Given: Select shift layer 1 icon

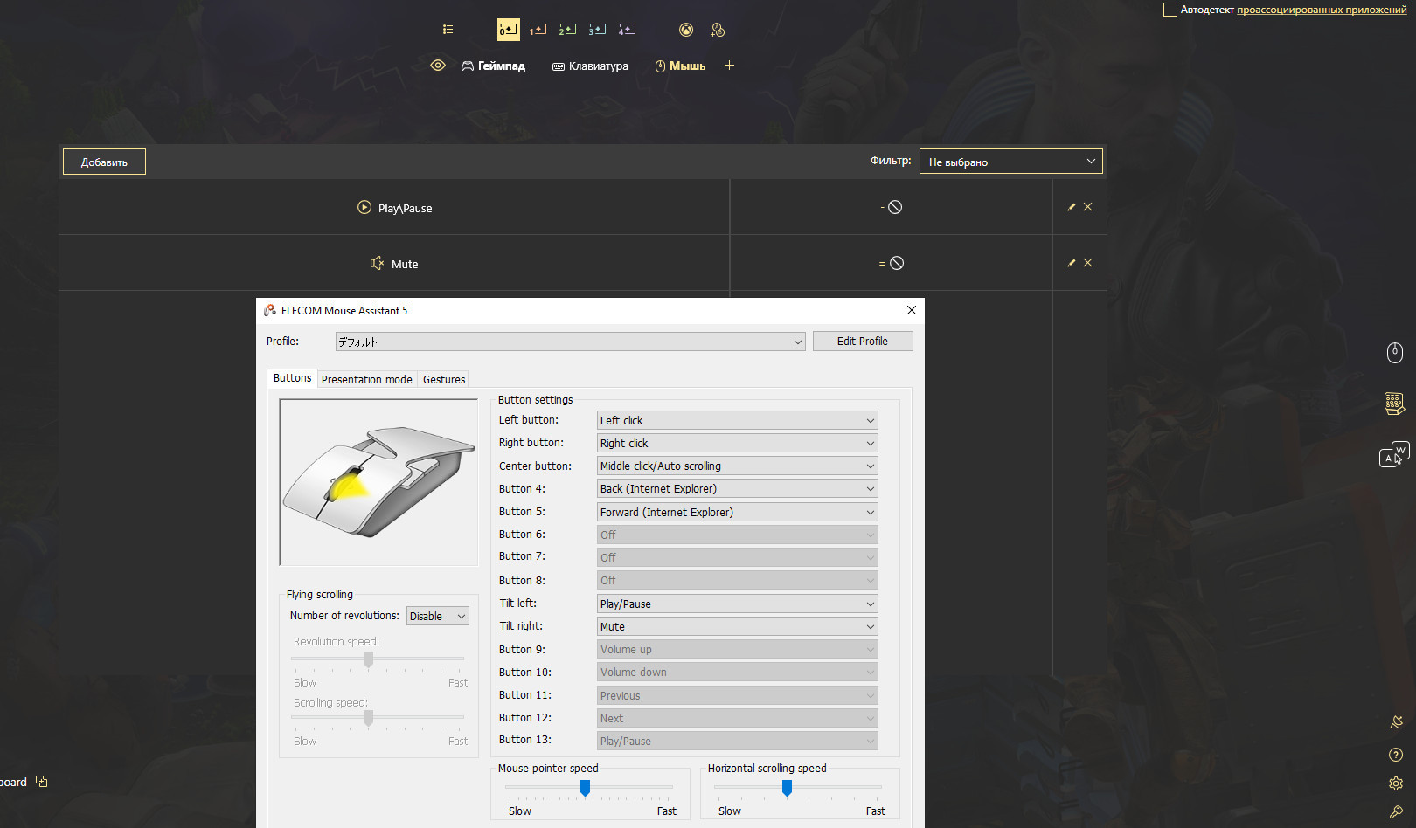Looking at the screenshot, I should pyautogui.click(x=538, y=30).
